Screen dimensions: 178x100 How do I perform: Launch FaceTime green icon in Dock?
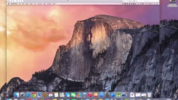[73, 95]
